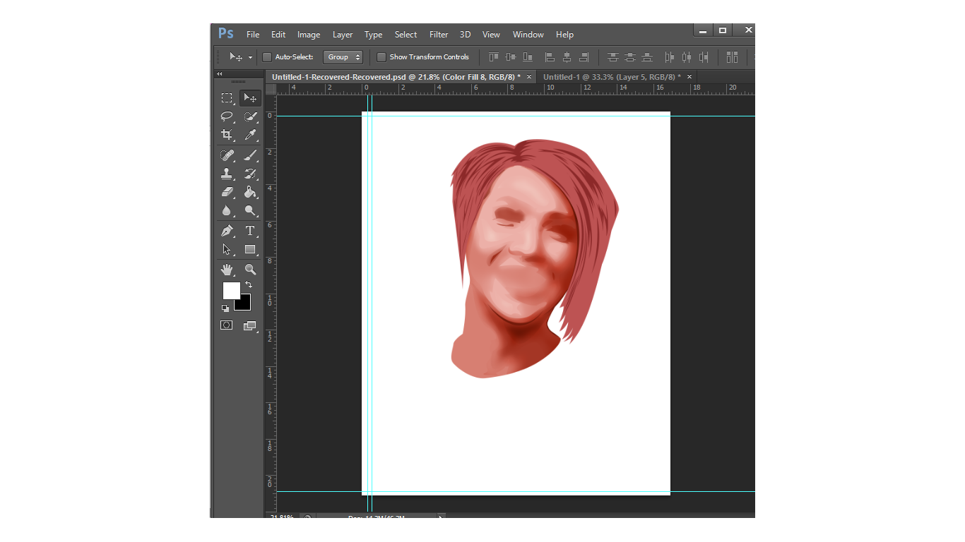Open the Select menu
Viewport: 965px width, 542px height.
405,35
